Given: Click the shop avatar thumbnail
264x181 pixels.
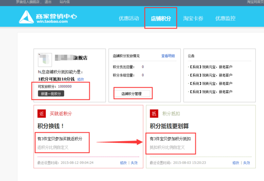Looking at the screenshot, I should point(45,60).
